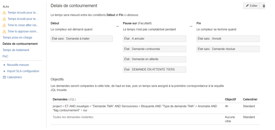275x130 pixels.
Task: Select the 'État : DEMANDE EN ATTENTE TIERS' condition
Action: point(154,70)
